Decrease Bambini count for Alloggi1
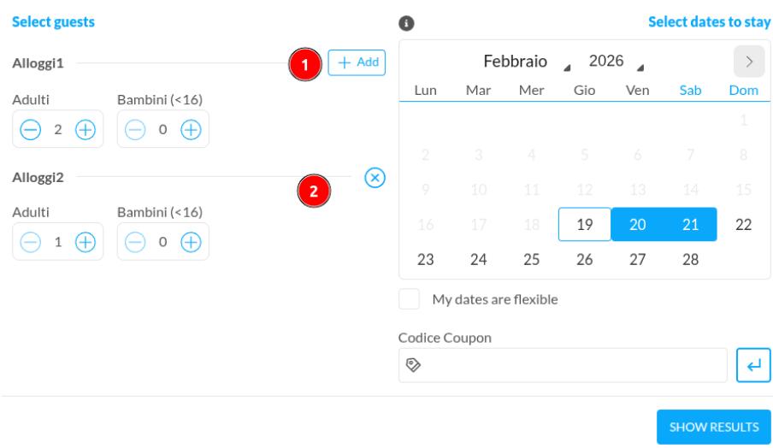 click(x=134, y=129)
